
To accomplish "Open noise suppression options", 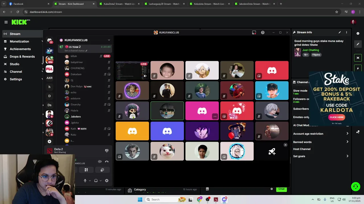I will point(100,161).
